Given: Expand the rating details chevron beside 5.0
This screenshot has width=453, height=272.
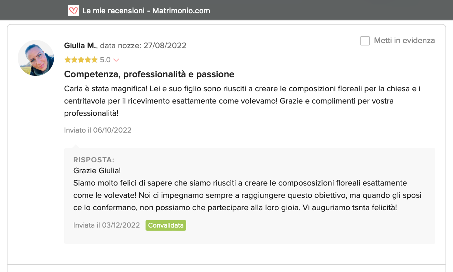Looking at the screenshot, I should [x=116, y=60].
